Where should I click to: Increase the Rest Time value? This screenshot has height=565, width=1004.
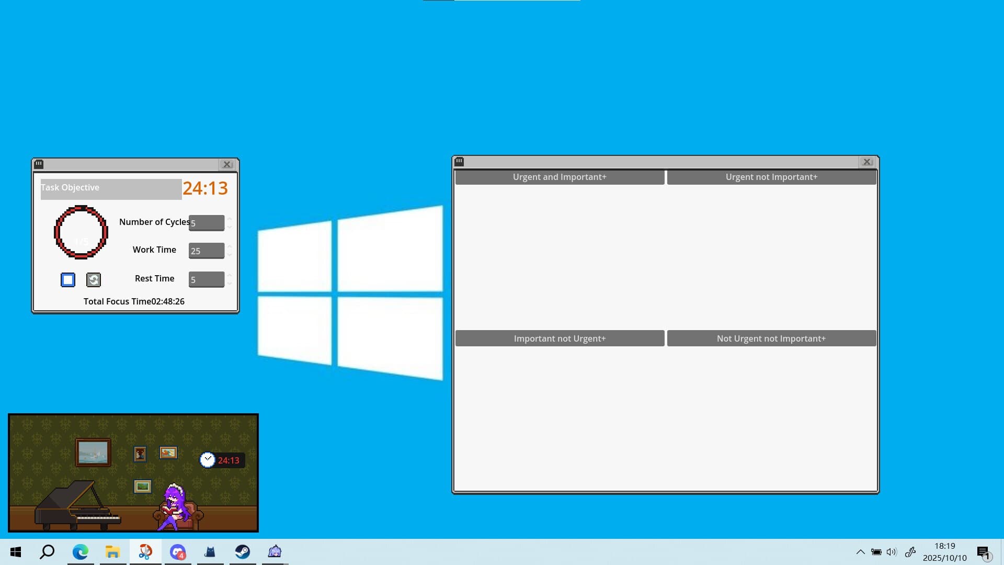point(230,275)
